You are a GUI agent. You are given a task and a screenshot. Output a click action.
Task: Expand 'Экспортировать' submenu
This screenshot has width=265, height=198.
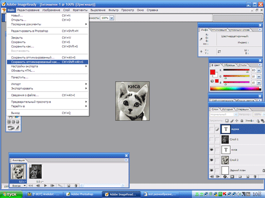tap(48, 89)
